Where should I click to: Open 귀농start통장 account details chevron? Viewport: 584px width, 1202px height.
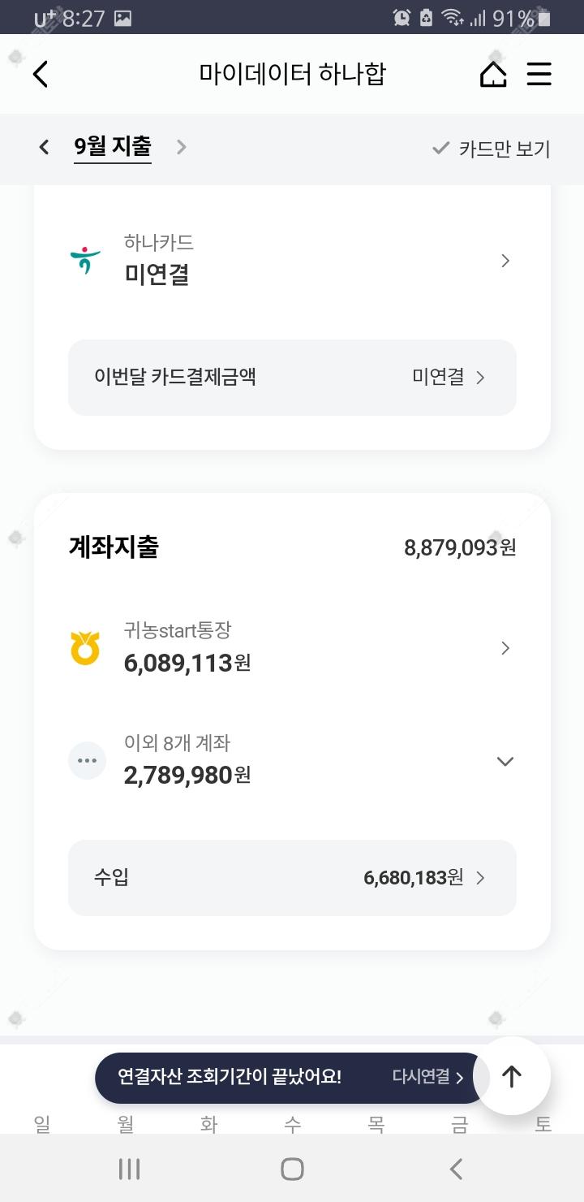[505, 648]
